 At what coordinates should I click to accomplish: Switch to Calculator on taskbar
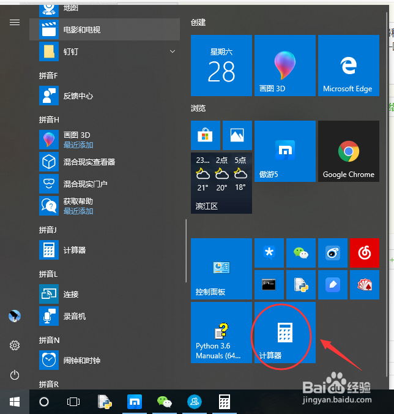(225, 402)
